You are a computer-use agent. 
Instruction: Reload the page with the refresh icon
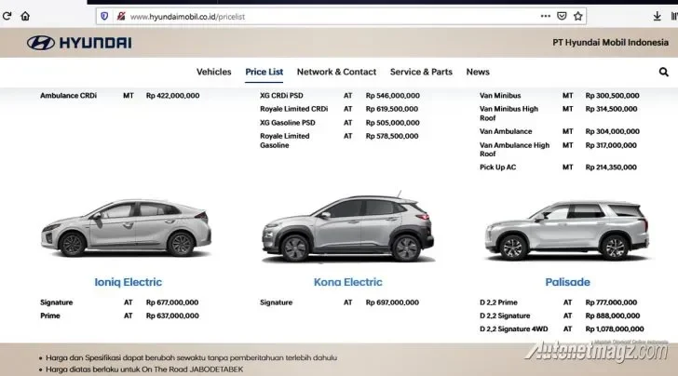(7, 17)
